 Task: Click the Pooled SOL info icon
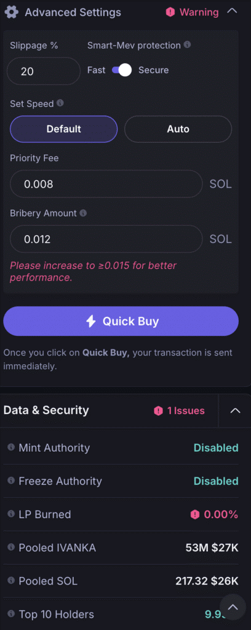coord(11,581)
